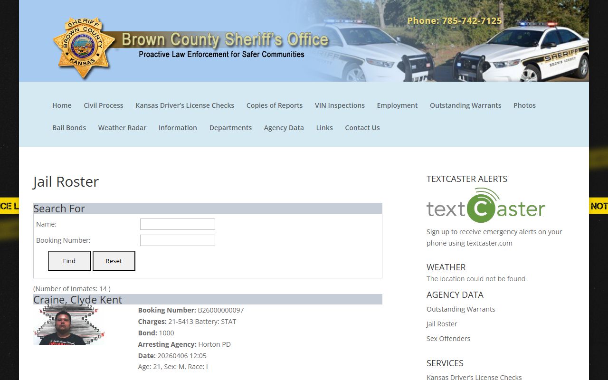This screenshot has width=608, height=380.
Task: Click the Bond: 1000 text
Action: coord(156,333)
